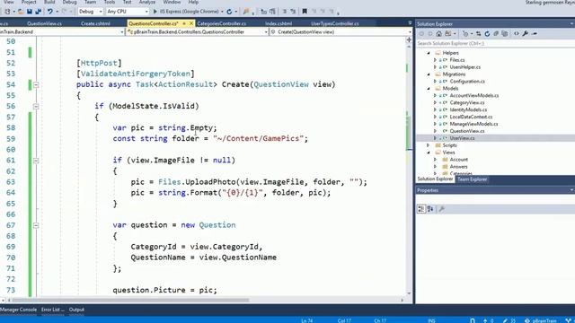
Task: Open the Output bottom tab
Action: click(x=76, y=310)
